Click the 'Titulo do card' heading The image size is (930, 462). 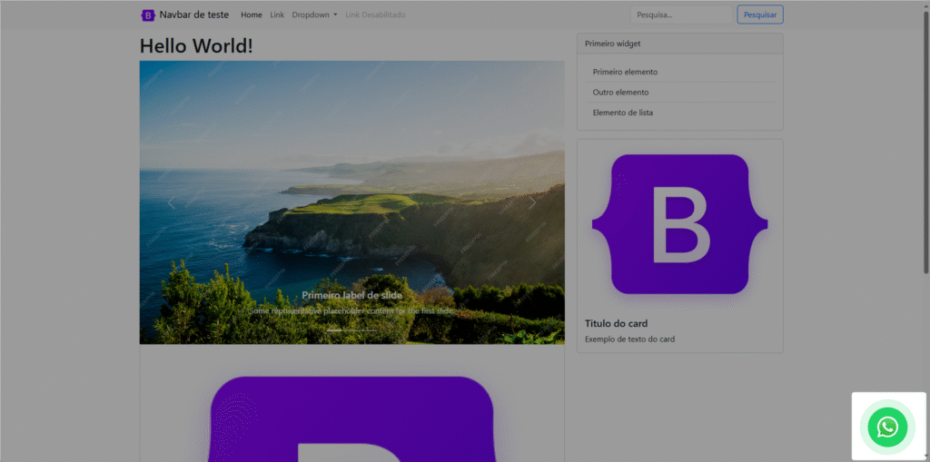click(x=617, y=324)
